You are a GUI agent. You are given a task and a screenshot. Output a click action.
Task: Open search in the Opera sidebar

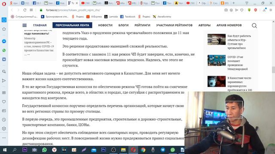pyautogui.click(x=4, y=71)
